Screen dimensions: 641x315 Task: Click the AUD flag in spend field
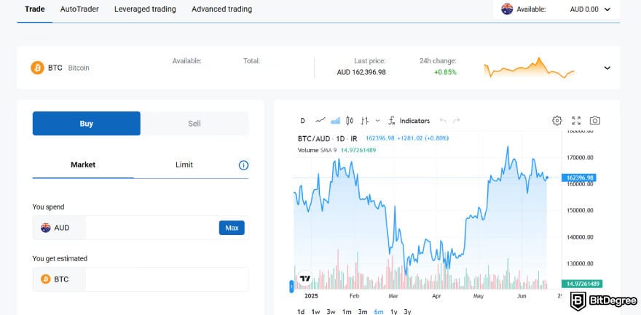point(46,228)
